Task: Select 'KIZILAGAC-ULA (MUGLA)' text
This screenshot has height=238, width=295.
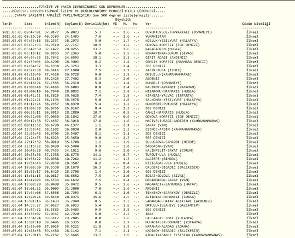Action: [x=166, y=163]
